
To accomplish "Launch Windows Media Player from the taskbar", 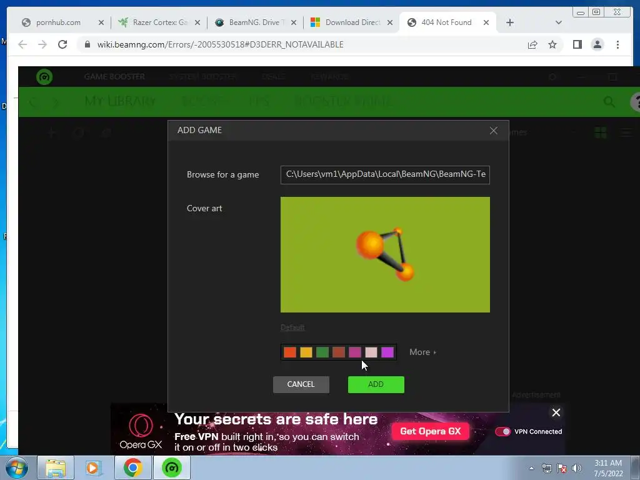I will point(94,467).
